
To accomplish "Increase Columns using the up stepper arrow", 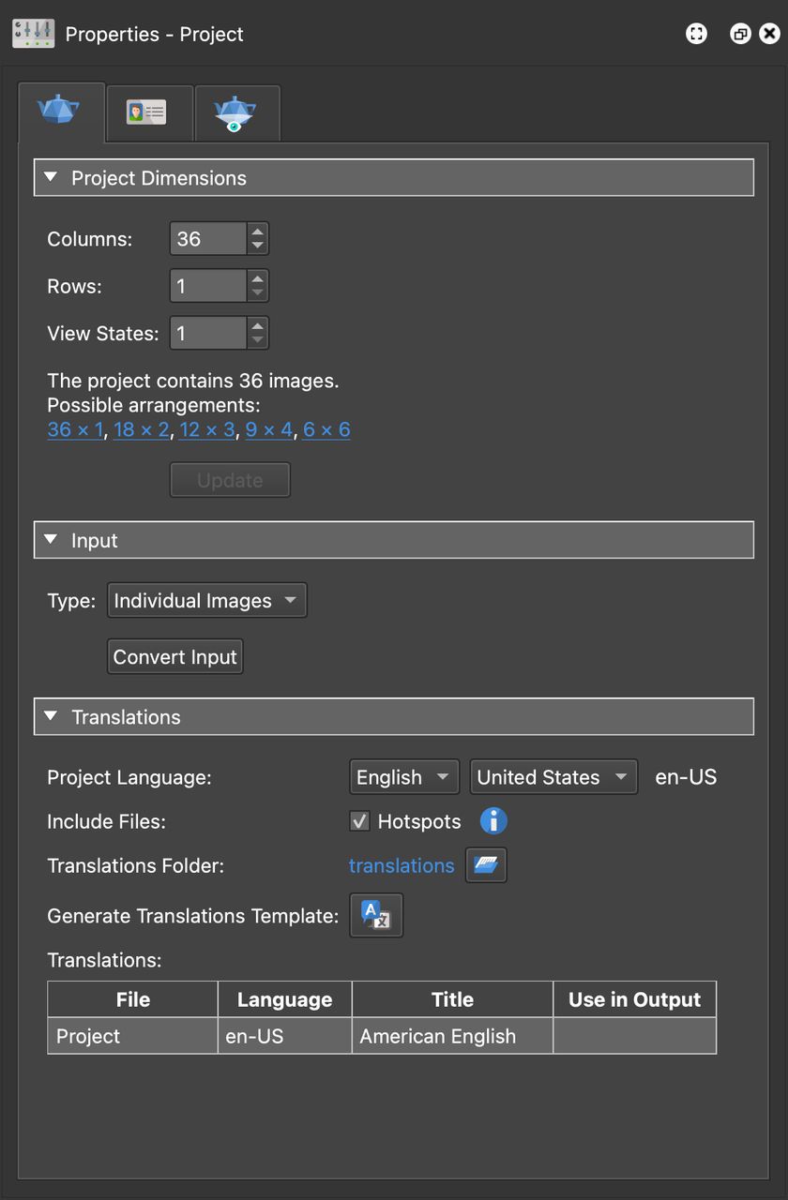I will pyautogui.click(x=257, y=232).
